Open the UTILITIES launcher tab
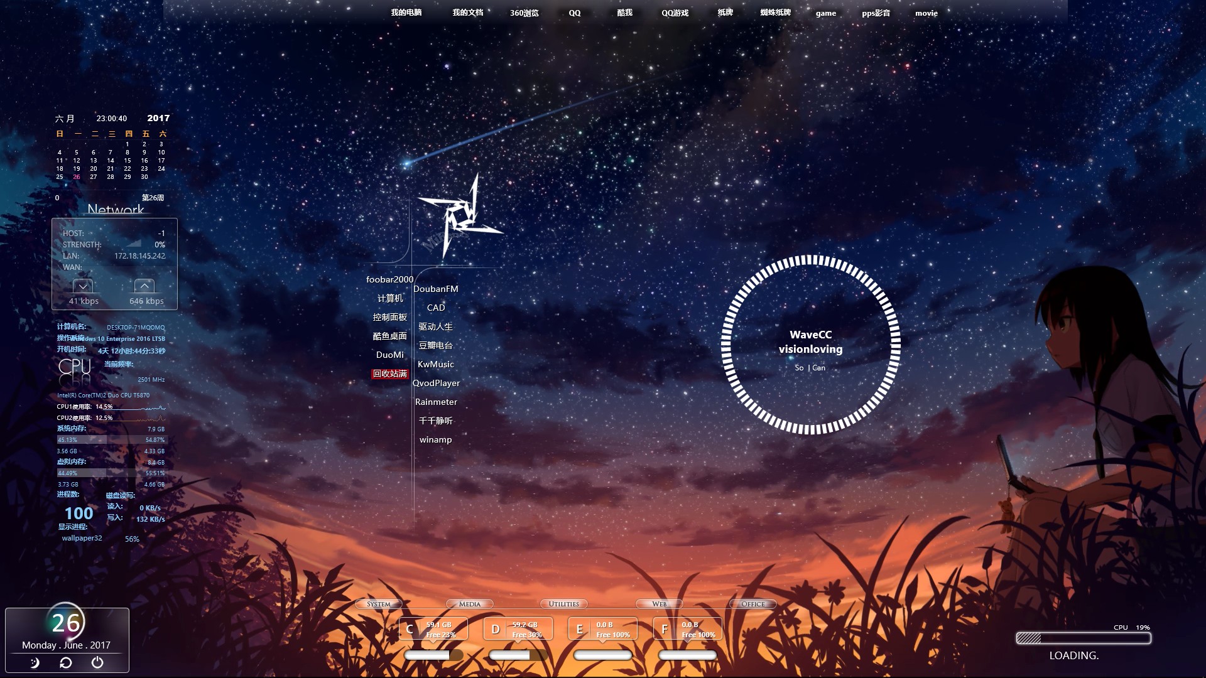The height and width of the screenshot is (678, 1206). click(564, 604)
